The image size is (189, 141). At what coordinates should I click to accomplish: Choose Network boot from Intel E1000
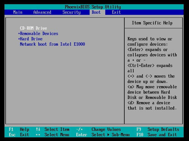[x=52, y=44]
